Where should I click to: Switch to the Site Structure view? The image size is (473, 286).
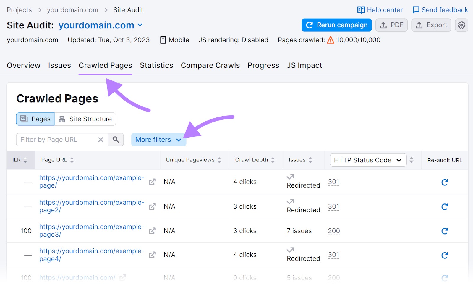[x=85, y=119]
